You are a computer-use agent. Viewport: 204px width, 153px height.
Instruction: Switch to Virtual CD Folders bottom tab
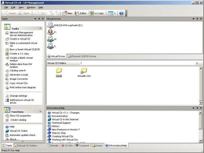26,146
